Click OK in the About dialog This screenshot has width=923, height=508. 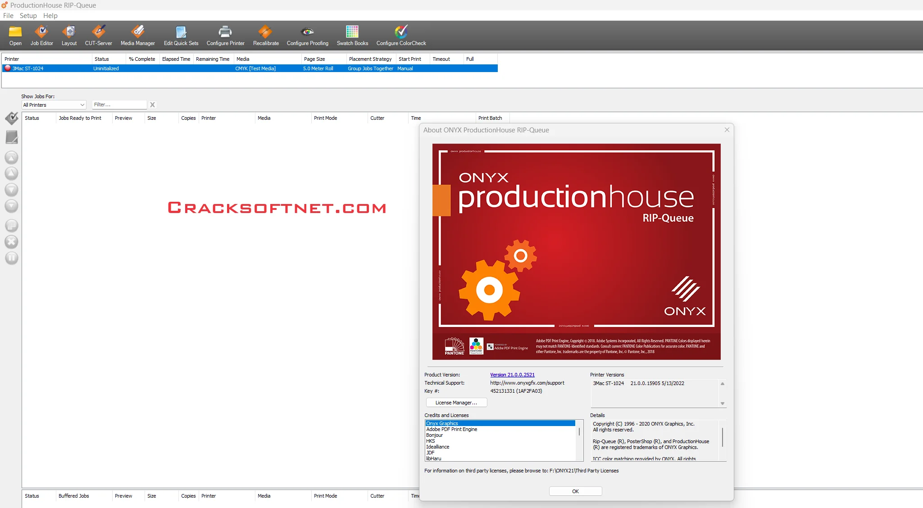click(575, 491)
